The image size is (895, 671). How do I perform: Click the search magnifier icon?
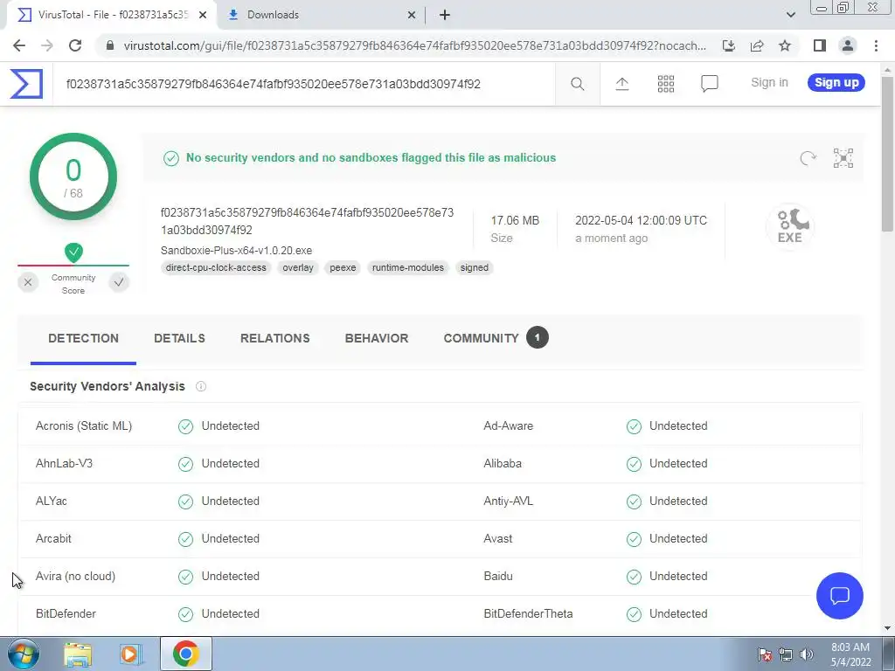click(578, 84)
